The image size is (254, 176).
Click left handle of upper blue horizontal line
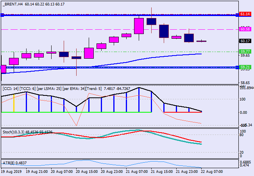tap(2, 15)
